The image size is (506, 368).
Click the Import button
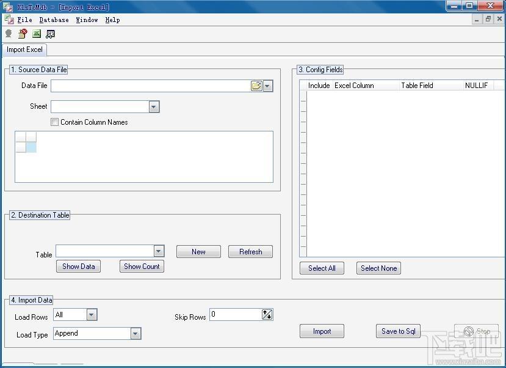322,331
